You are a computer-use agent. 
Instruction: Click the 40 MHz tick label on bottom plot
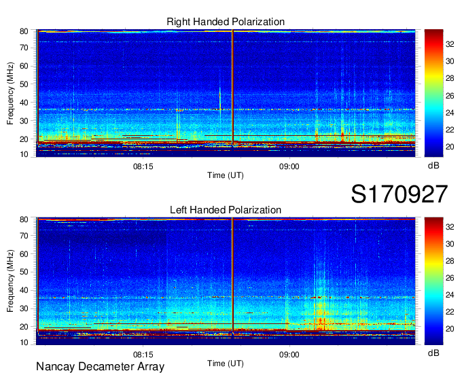24,290
